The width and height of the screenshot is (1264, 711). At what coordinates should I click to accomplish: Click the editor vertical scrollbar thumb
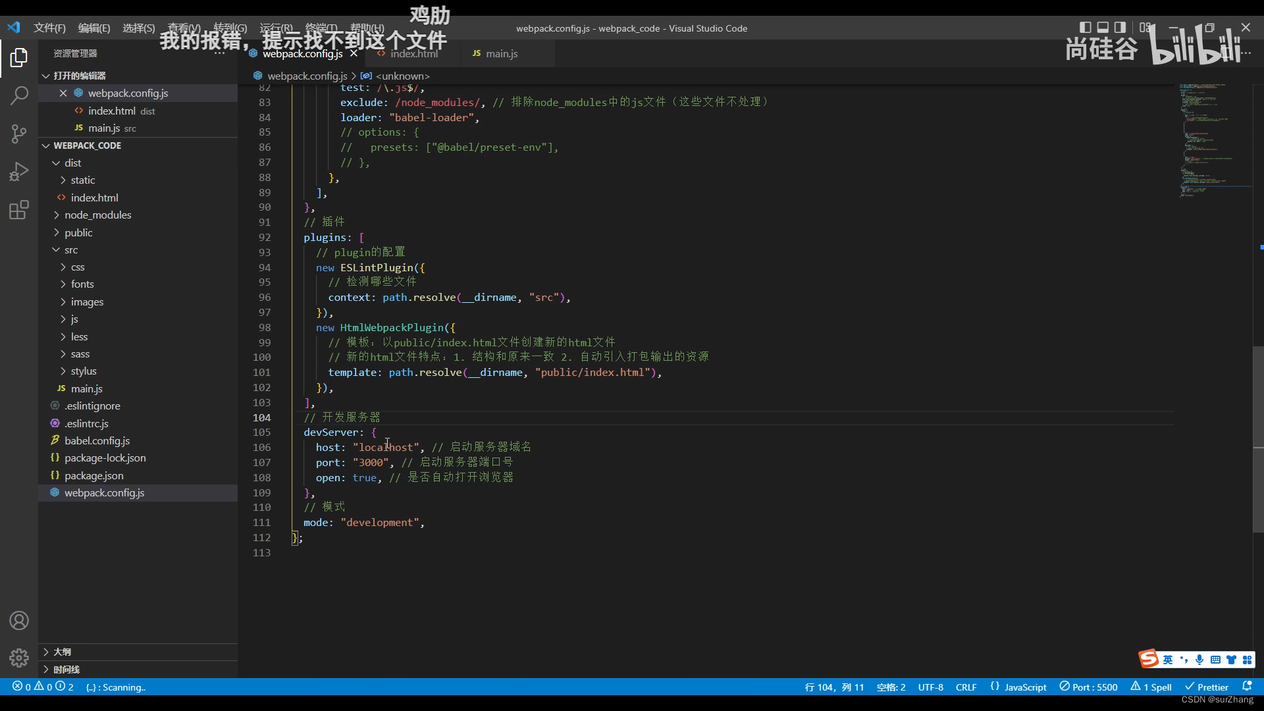click(1258, 439)
